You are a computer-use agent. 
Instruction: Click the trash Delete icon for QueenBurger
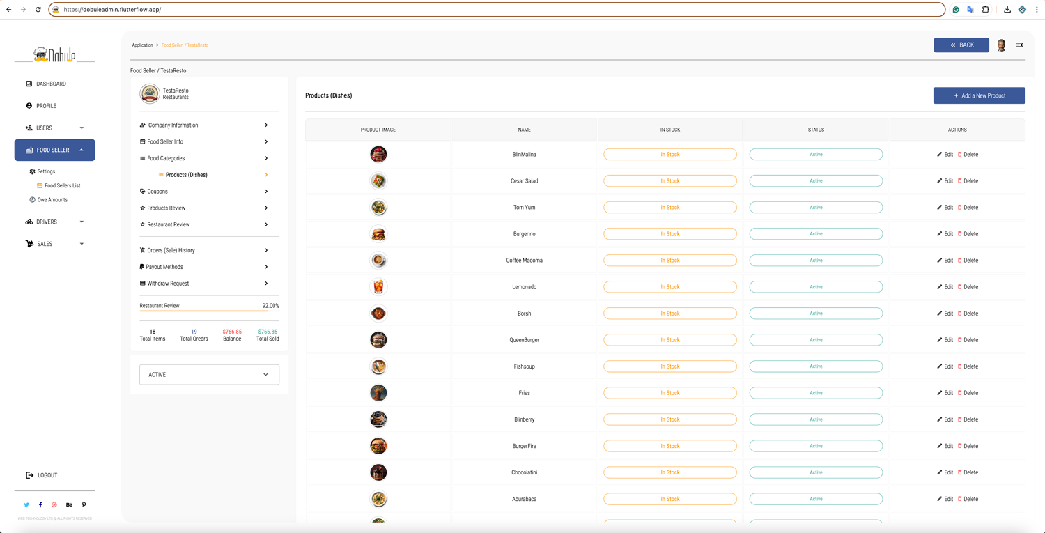point(959,339)
